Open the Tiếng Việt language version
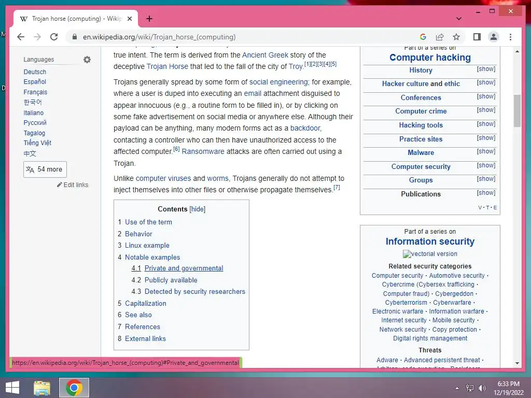 [37, 143]
